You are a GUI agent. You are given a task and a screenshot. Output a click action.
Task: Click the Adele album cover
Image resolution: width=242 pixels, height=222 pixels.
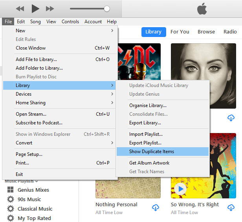coord(203,62)
